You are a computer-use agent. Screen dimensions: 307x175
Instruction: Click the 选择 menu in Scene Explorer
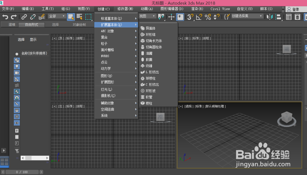pyautogui.click(x=21, y=40)
